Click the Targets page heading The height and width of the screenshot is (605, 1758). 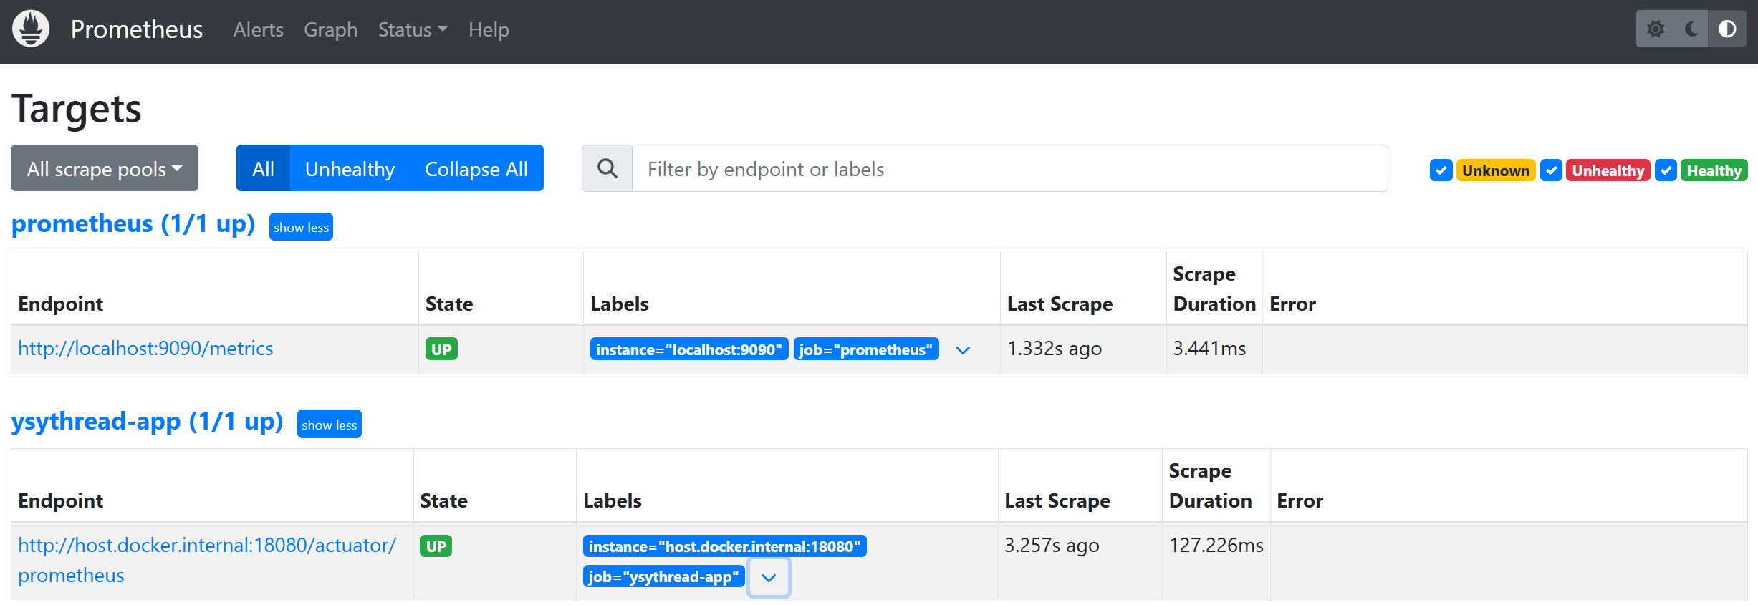click(x=77, y=109)
